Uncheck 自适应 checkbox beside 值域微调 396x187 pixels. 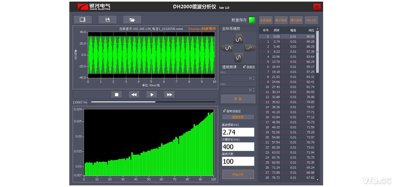244,67
